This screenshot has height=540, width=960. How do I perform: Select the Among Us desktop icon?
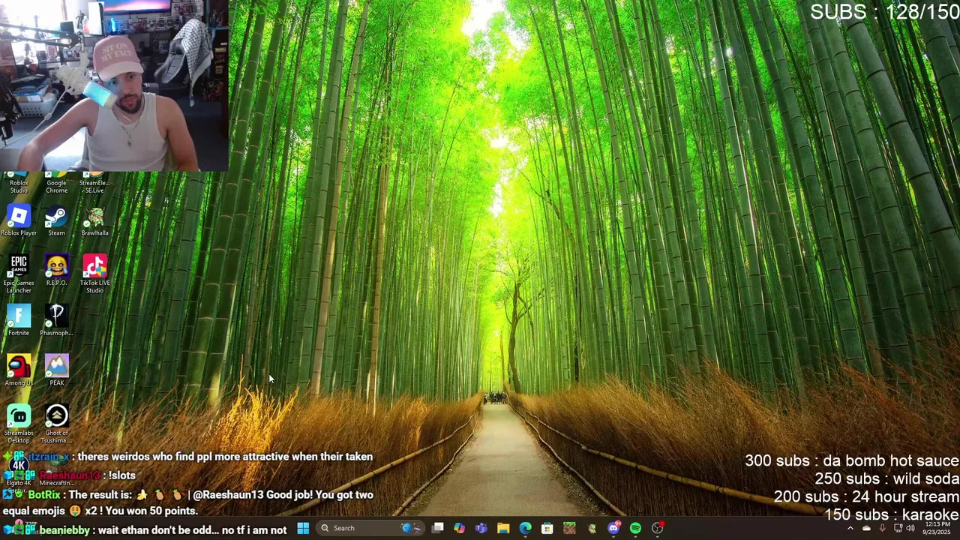pyautogui.click(x=19, y=370)
